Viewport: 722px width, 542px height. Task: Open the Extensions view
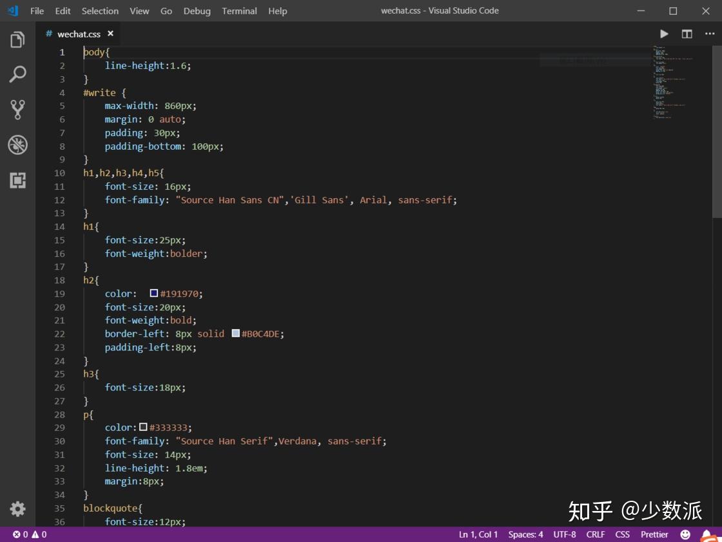point(17,181)
